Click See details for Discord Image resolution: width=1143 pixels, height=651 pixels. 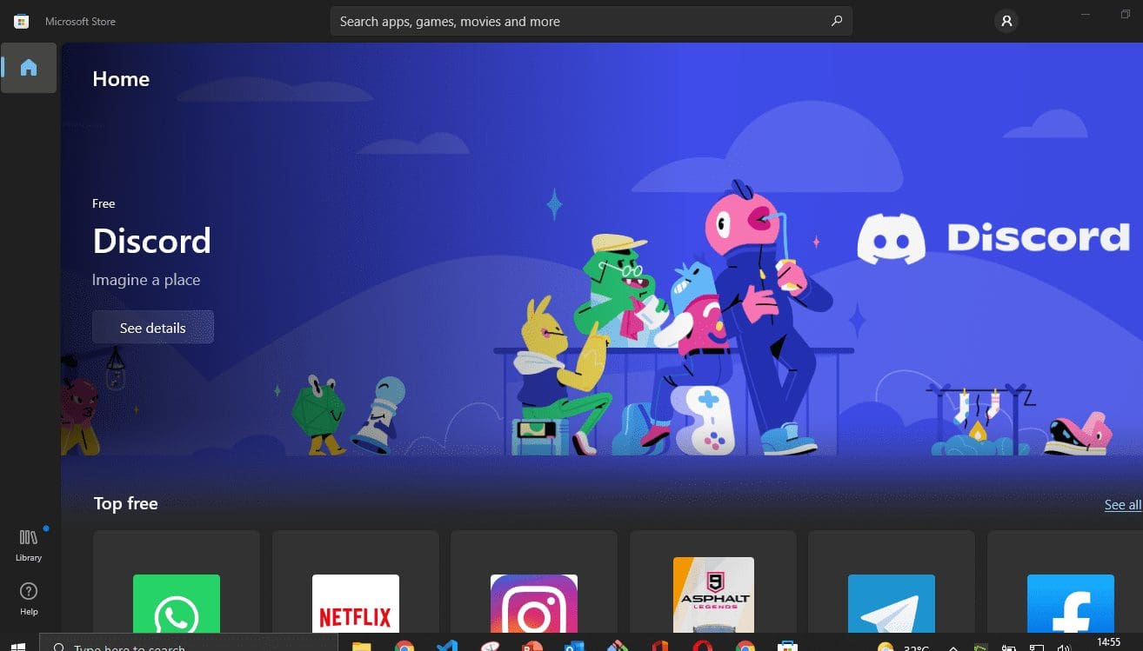[153, 328]
